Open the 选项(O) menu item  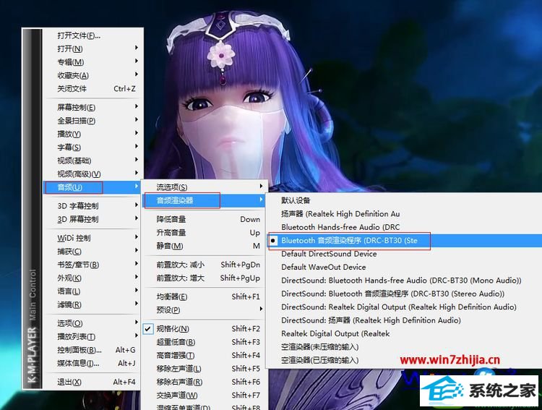(93, 323)
